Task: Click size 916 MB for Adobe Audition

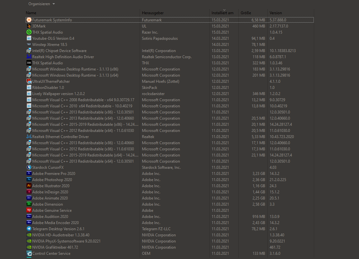Action: tap(259, 217)
